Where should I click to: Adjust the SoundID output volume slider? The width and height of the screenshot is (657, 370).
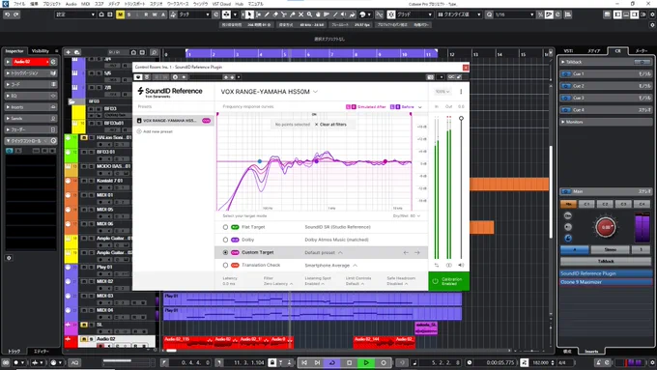coord(461,119)
